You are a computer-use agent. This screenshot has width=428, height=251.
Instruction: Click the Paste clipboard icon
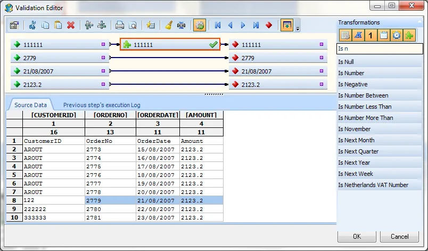(58, 26)
